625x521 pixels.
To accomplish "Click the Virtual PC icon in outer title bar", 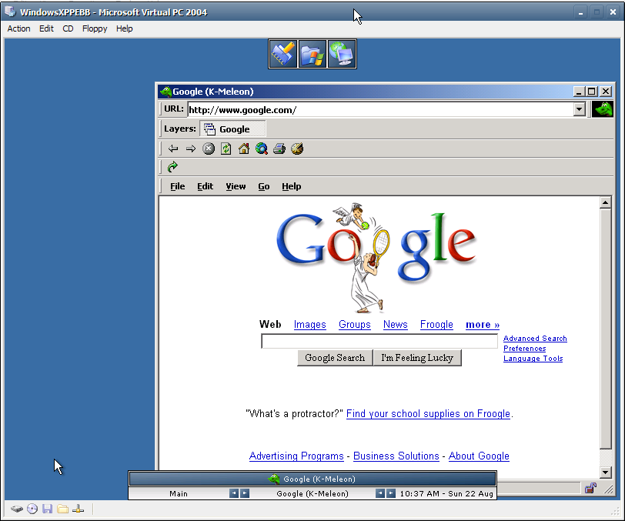I will point(10,12).
